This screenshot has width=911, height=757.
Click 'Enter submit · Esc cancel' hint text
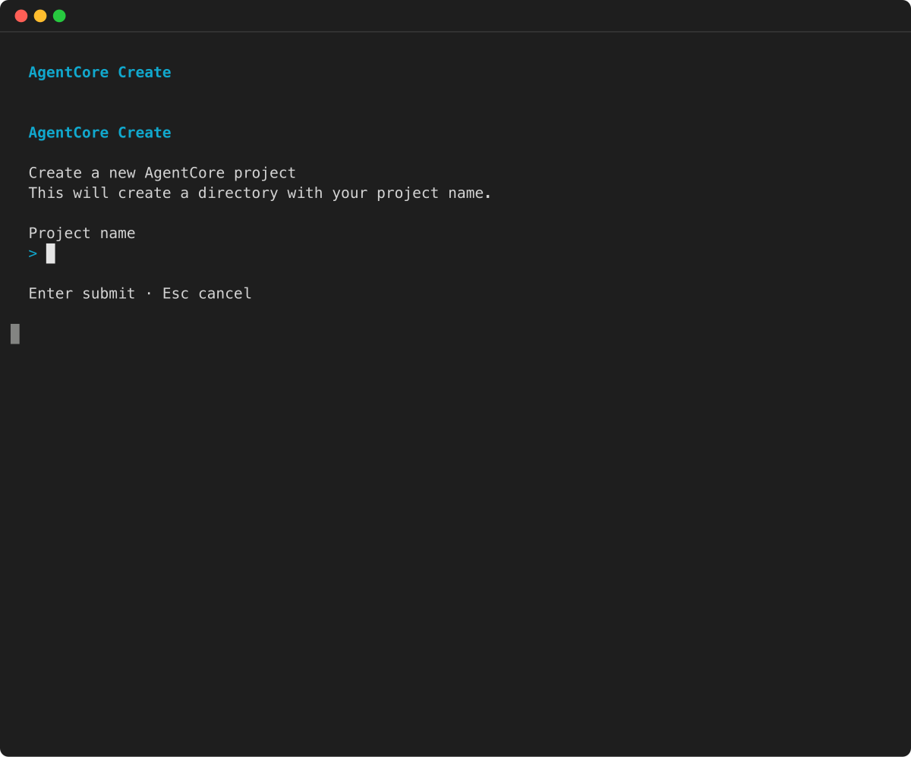tap(140, 294)
